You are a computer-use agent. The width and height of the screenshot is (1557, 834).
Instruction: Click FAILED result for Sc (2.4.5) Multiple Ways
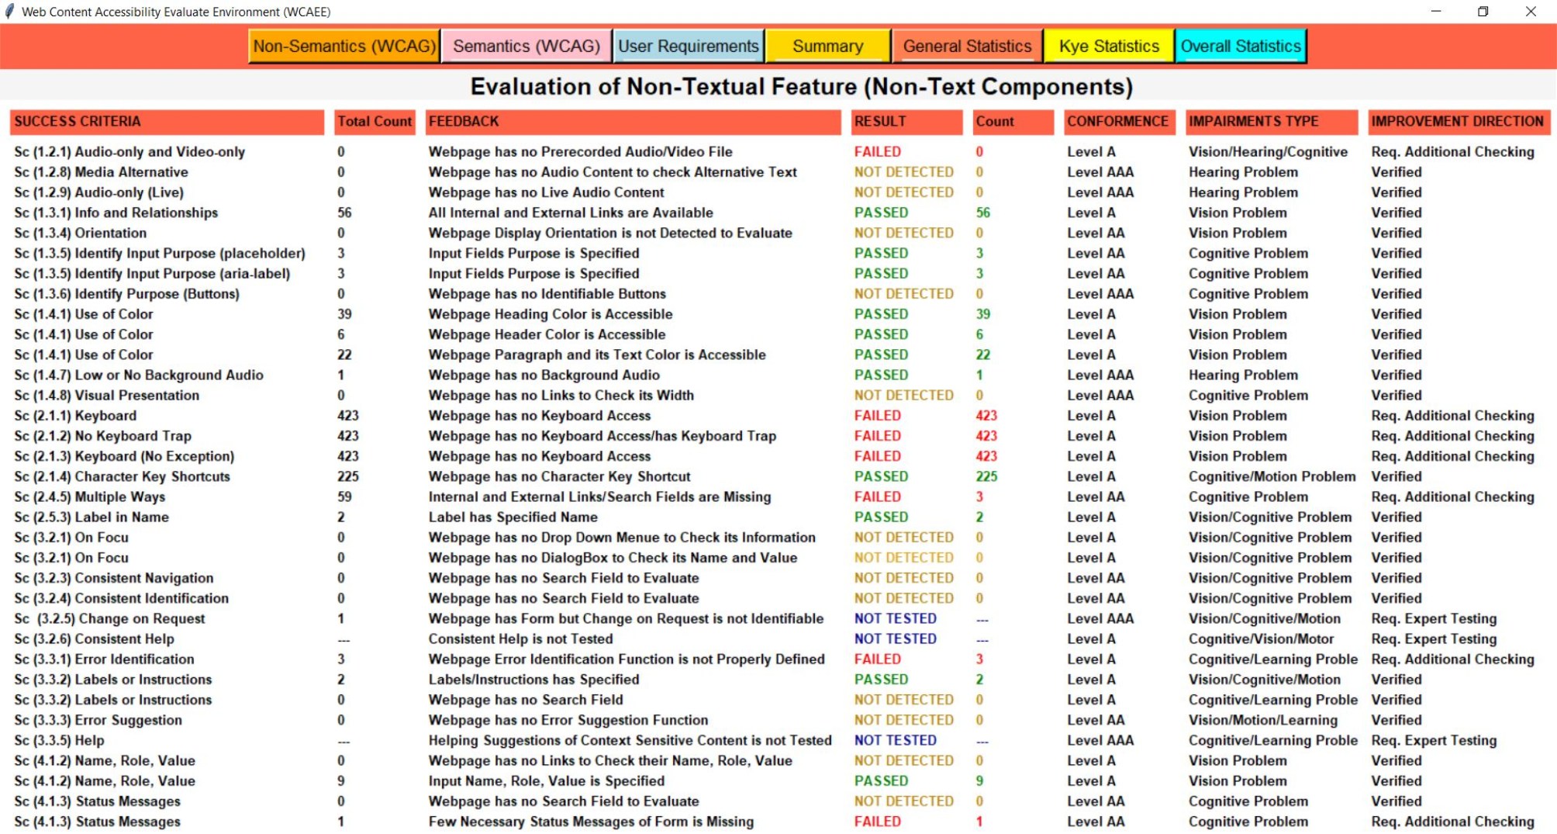pos(877,497)
